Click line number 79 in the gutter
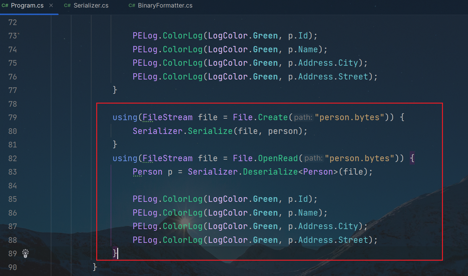Viewport: 468px width, 276px height. (x=13, y=118)
